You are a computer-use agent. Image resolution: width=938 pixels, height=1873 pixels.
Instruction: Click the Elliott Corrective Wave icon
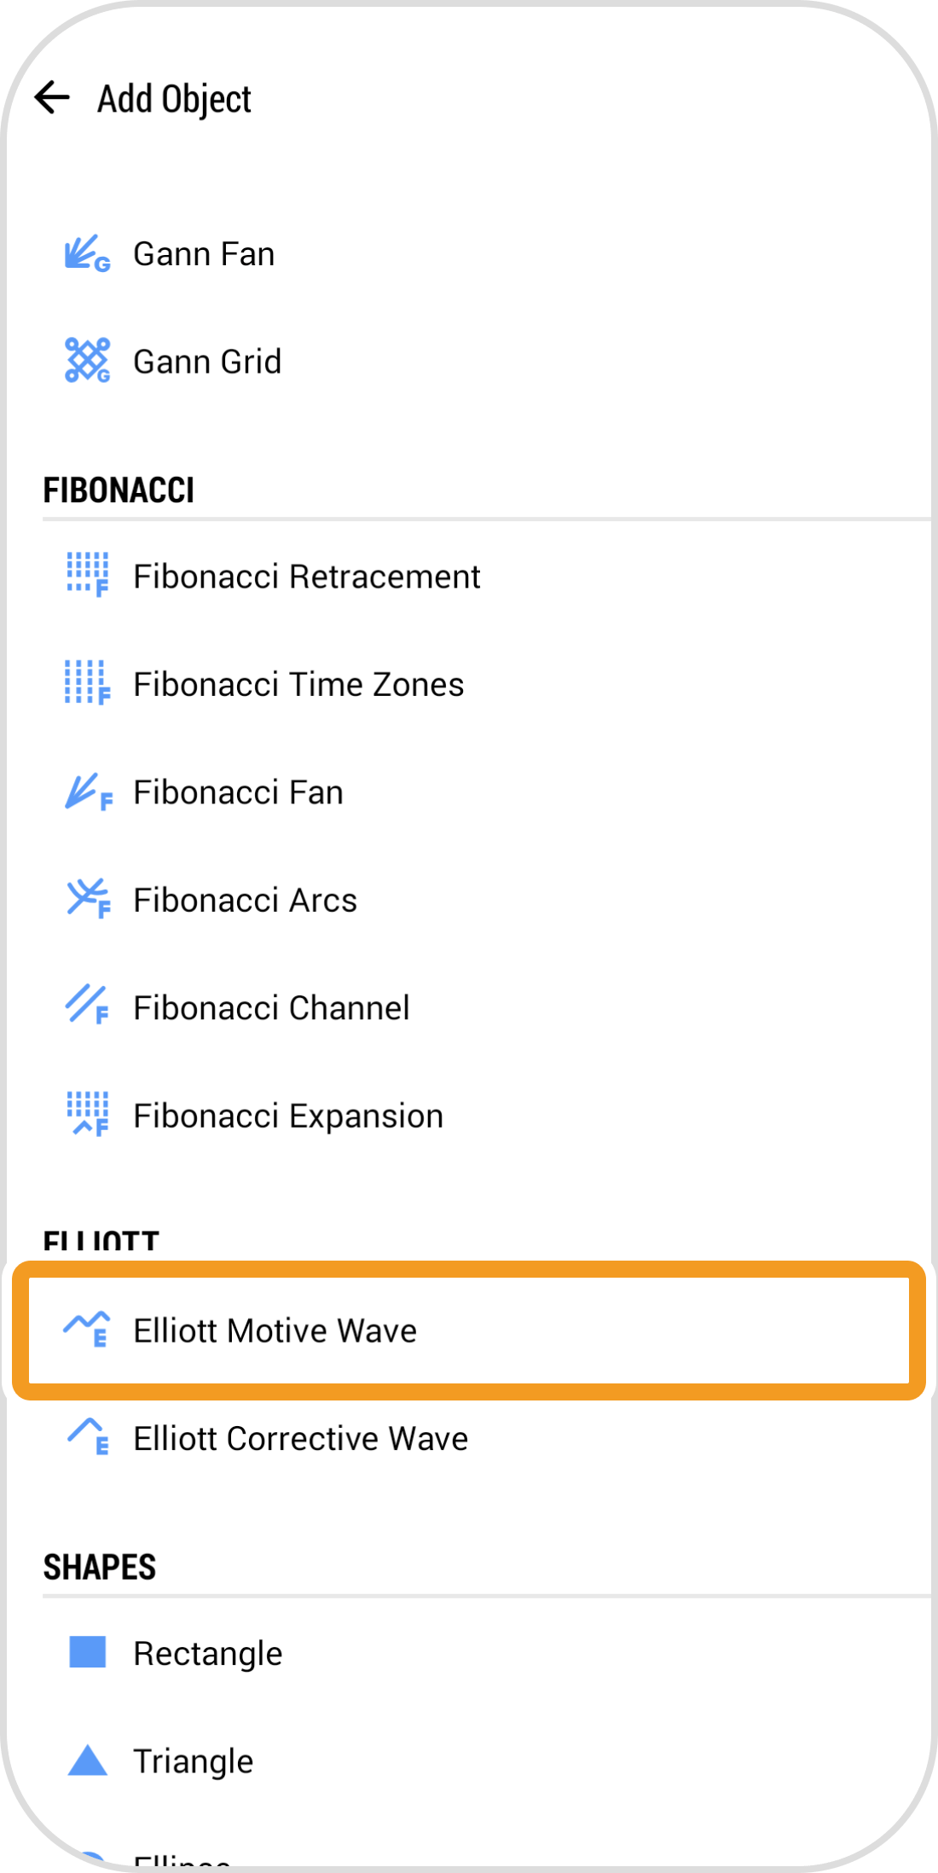tap(88, 1437)
